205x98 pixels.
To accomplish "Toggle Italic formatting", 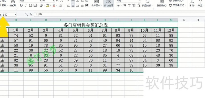I will click(26, 5).
